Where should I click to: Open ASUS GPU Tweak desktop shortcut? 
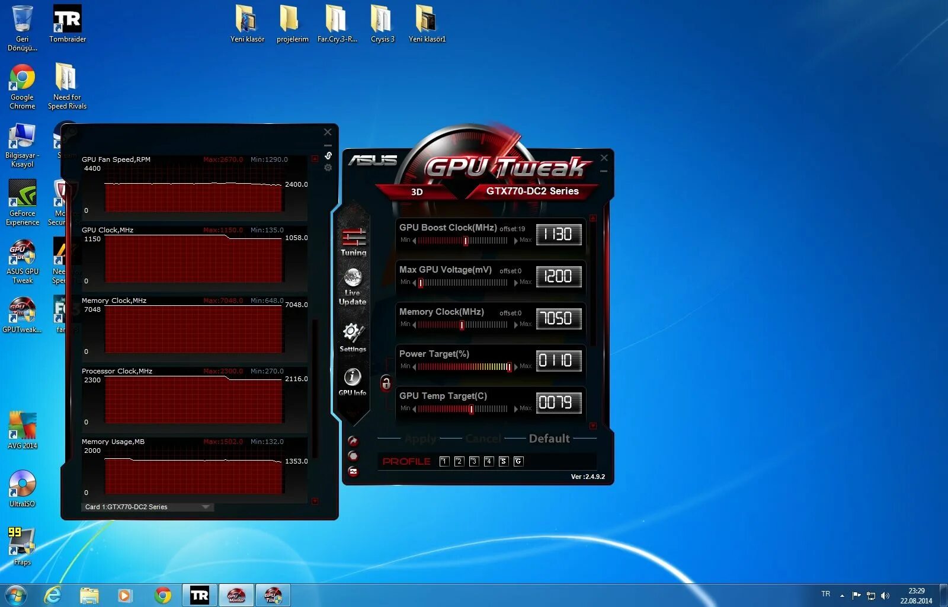pos(23,261)
